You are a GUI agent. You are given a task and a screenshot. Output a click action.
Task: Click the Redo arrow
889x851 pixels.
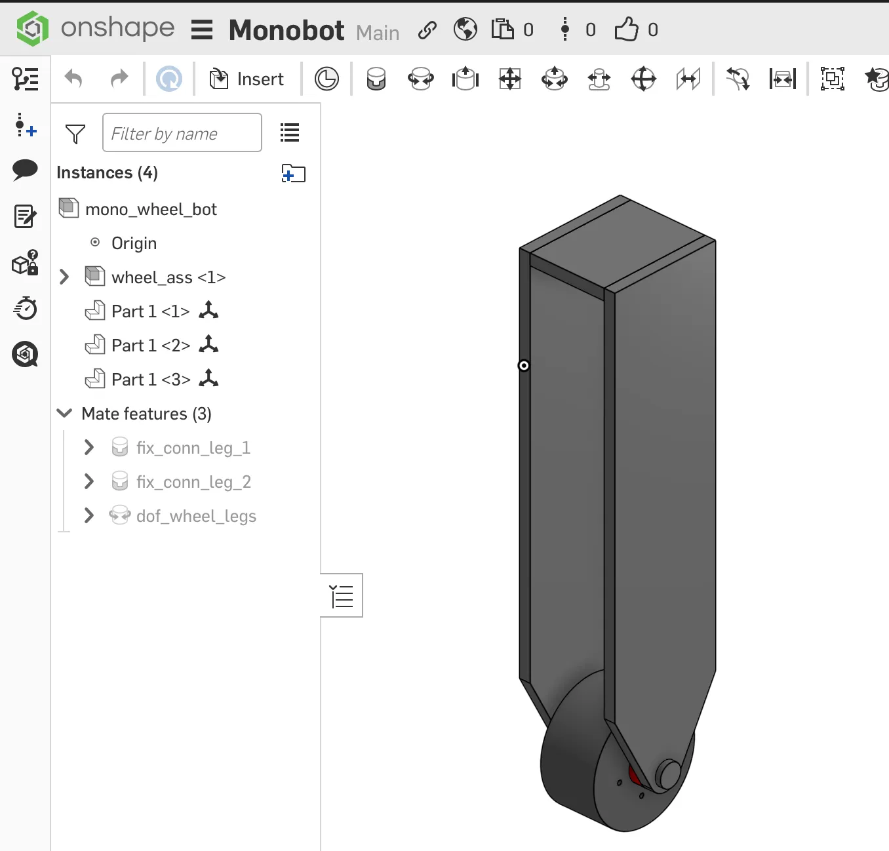(x=119, y=79)
